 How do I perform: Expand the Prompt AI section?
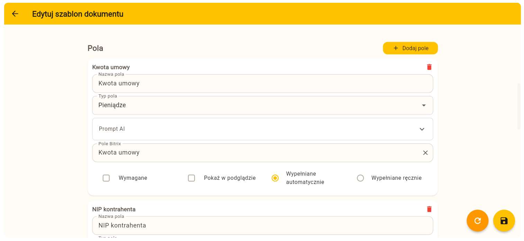click(422, 129)
